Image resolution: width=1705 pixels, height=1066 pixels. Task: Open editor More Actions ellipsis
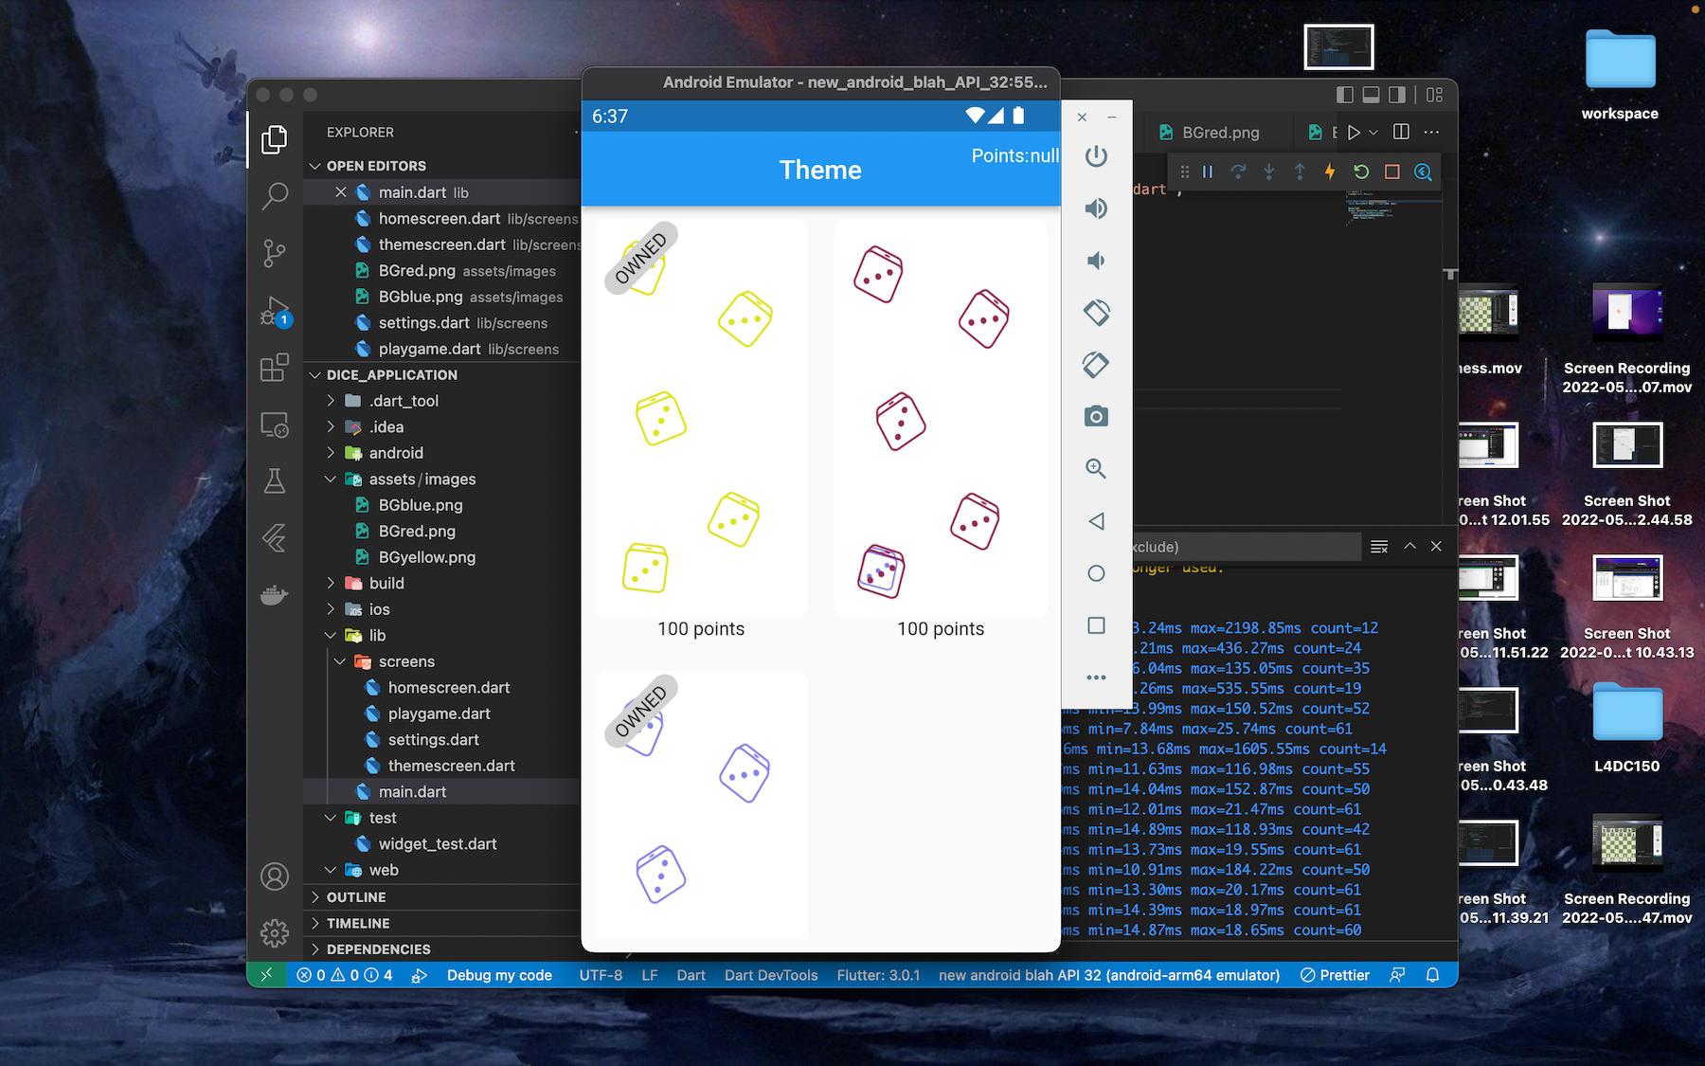[1431, 132]
